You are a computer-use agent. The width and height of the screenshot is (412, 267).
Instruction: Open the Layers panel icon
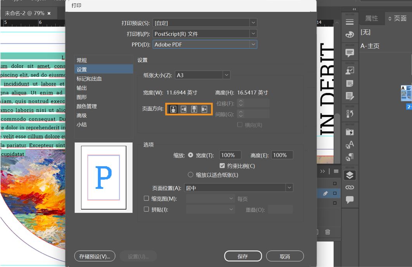click(x=350, y=175)
